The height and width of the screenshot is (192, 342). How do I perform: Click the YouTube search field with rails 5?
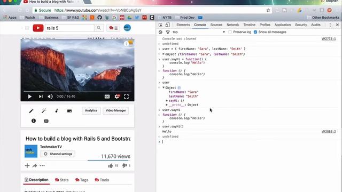[x=69, y=28]
